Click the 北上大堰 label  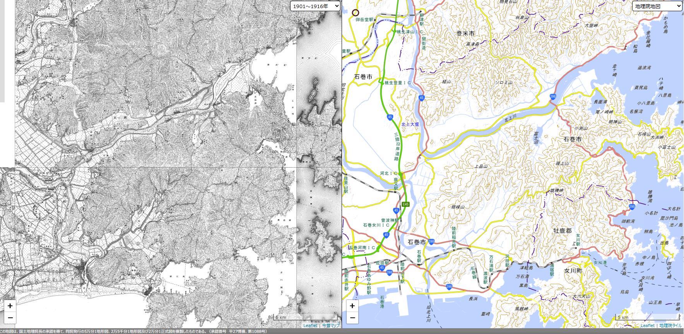click(x=410, y=124)
